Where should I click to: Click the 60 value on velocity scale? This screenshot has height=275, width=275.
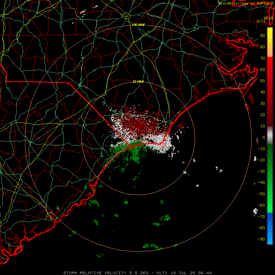click(262, 69)
